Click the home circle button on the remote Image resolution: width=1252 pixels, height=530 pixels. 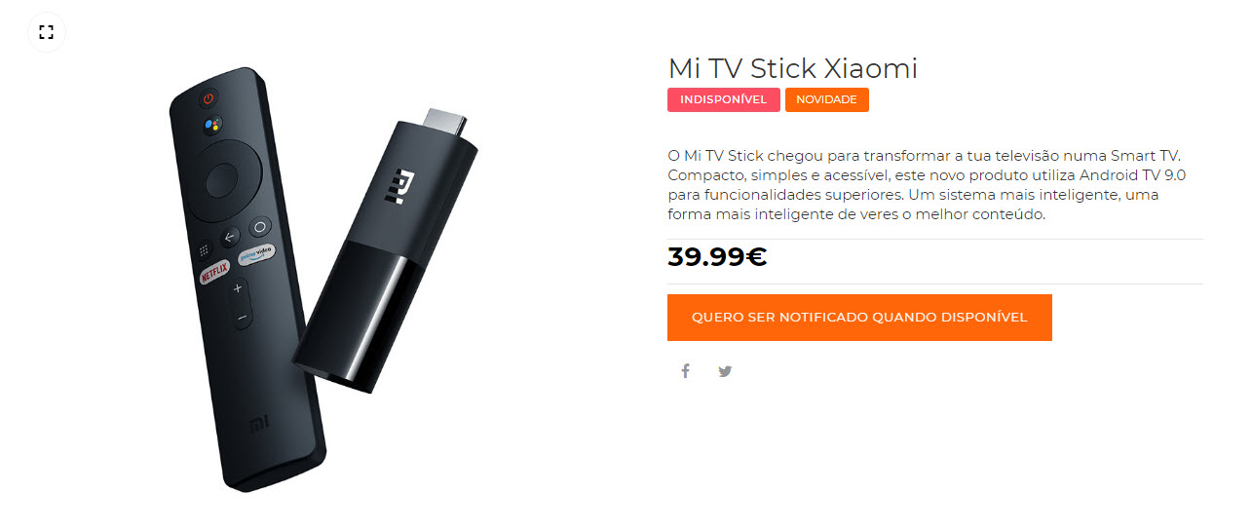260,226
